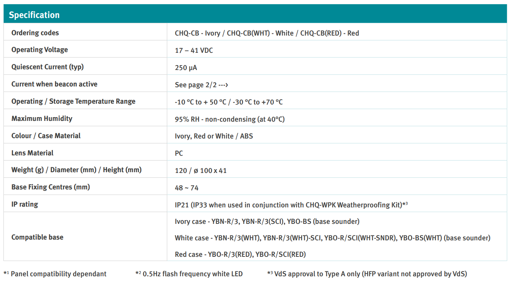Image resolution: width=511 pixels, height=283 pixels.
Task: Select the 250 µA value
Action: pos(186,68)
